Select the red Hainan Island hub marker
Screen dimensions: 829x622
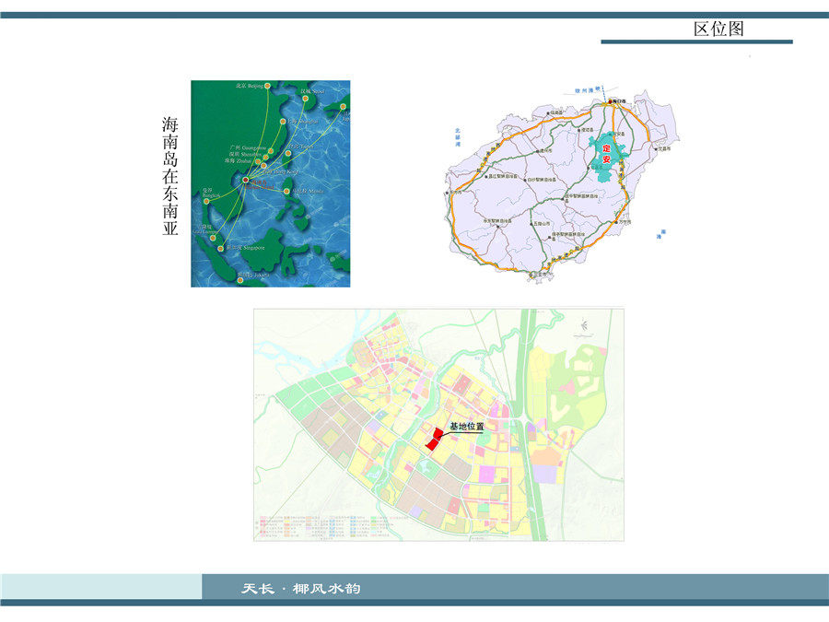coord(244,181)
